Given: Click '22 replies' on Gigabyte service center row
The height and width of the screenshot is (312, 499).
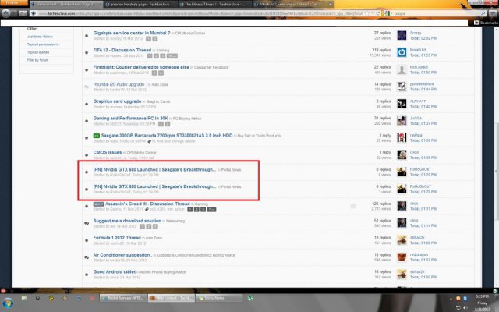Looking at the screenshot, I should click(382, 33).
